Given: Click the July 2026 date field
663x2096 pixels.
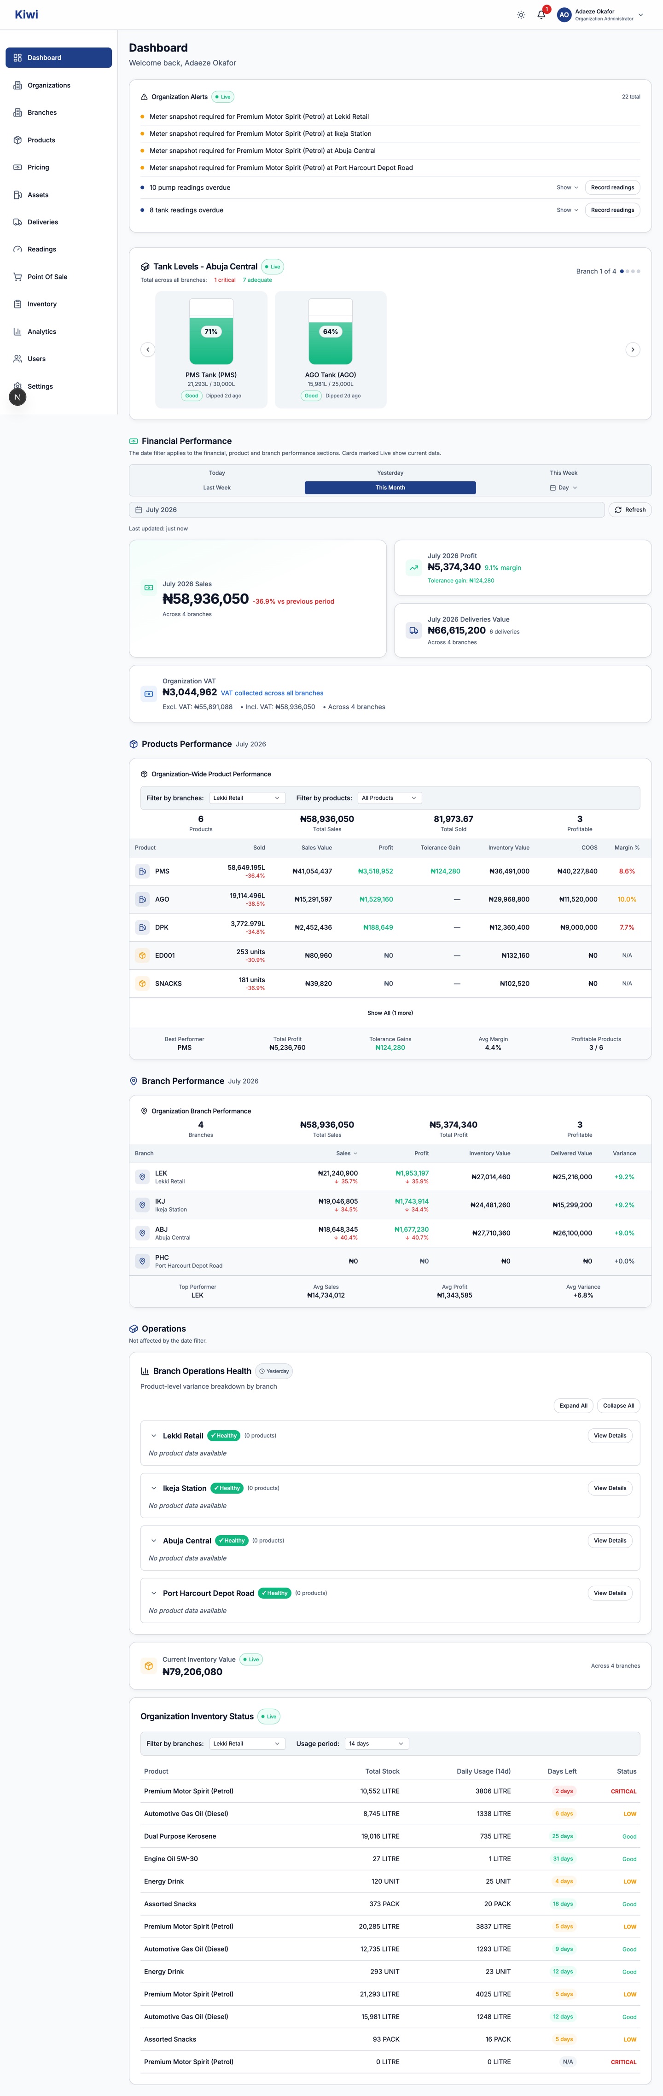Looking at the screenshot, I should pyautogui.click(x=367, y=510).
